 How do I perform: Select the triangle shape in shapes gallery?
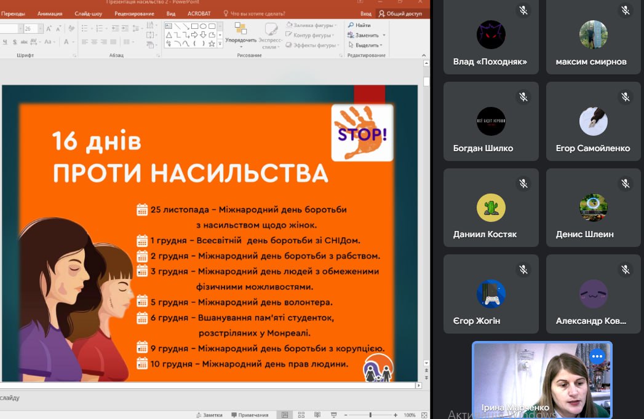coord(169,35)
